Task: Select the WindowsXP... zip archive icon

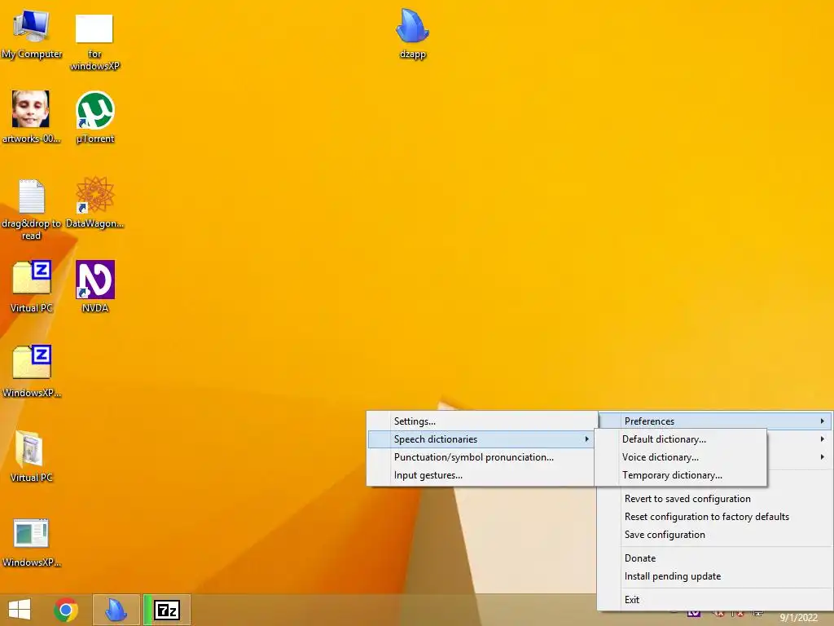Action: pyautogui.click(x=32, y=371)
